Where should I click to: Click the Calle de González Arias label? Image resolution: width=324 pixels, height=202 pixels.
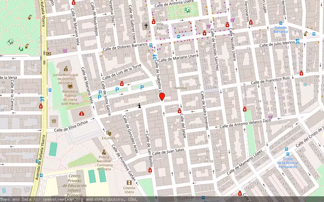130,134
